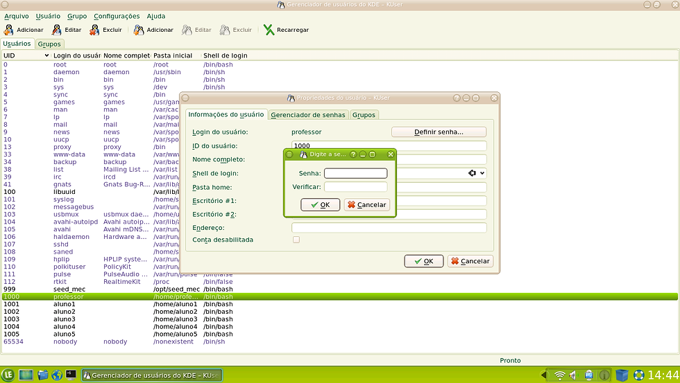Select the professor highlighted row
The image size is (680, 383).
[x=339, y=296]
